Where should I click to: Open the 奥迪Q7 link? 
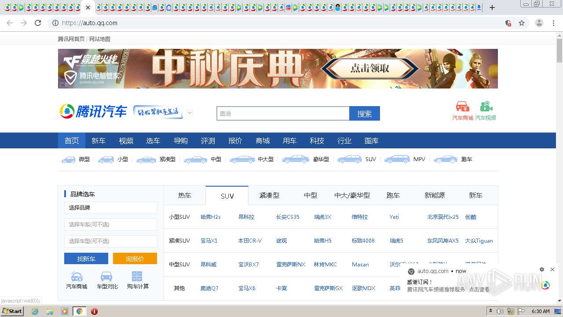[x=209, y=288]
